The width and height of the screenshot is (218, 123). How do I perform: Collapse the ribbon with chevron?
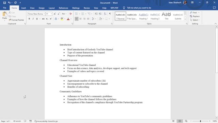(x=216, y=24)
